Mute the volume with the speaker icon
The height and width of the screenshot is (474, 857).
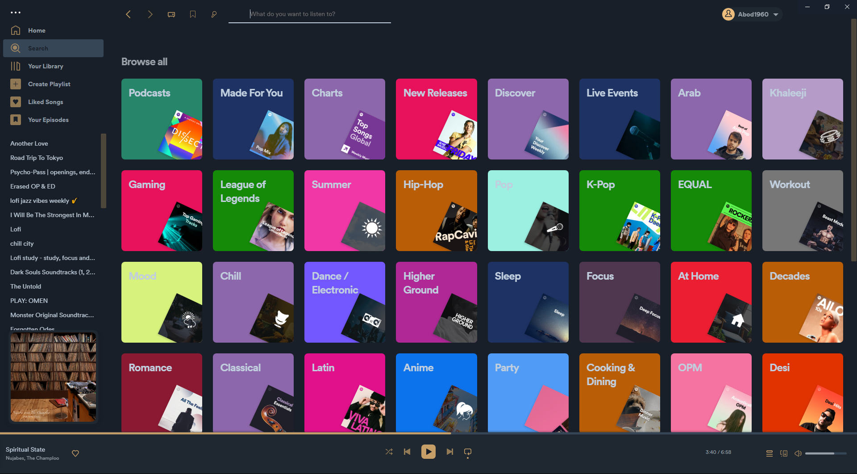coord(798,453)
